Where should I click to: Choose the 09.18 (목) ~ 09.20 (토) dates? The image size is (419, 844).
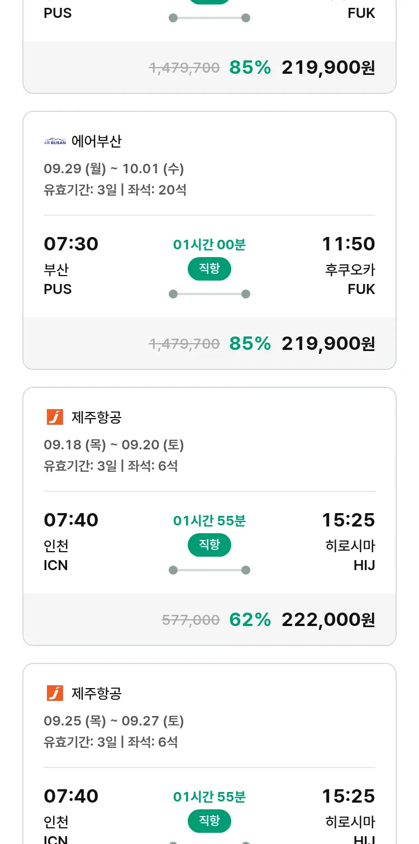(113, 444)
